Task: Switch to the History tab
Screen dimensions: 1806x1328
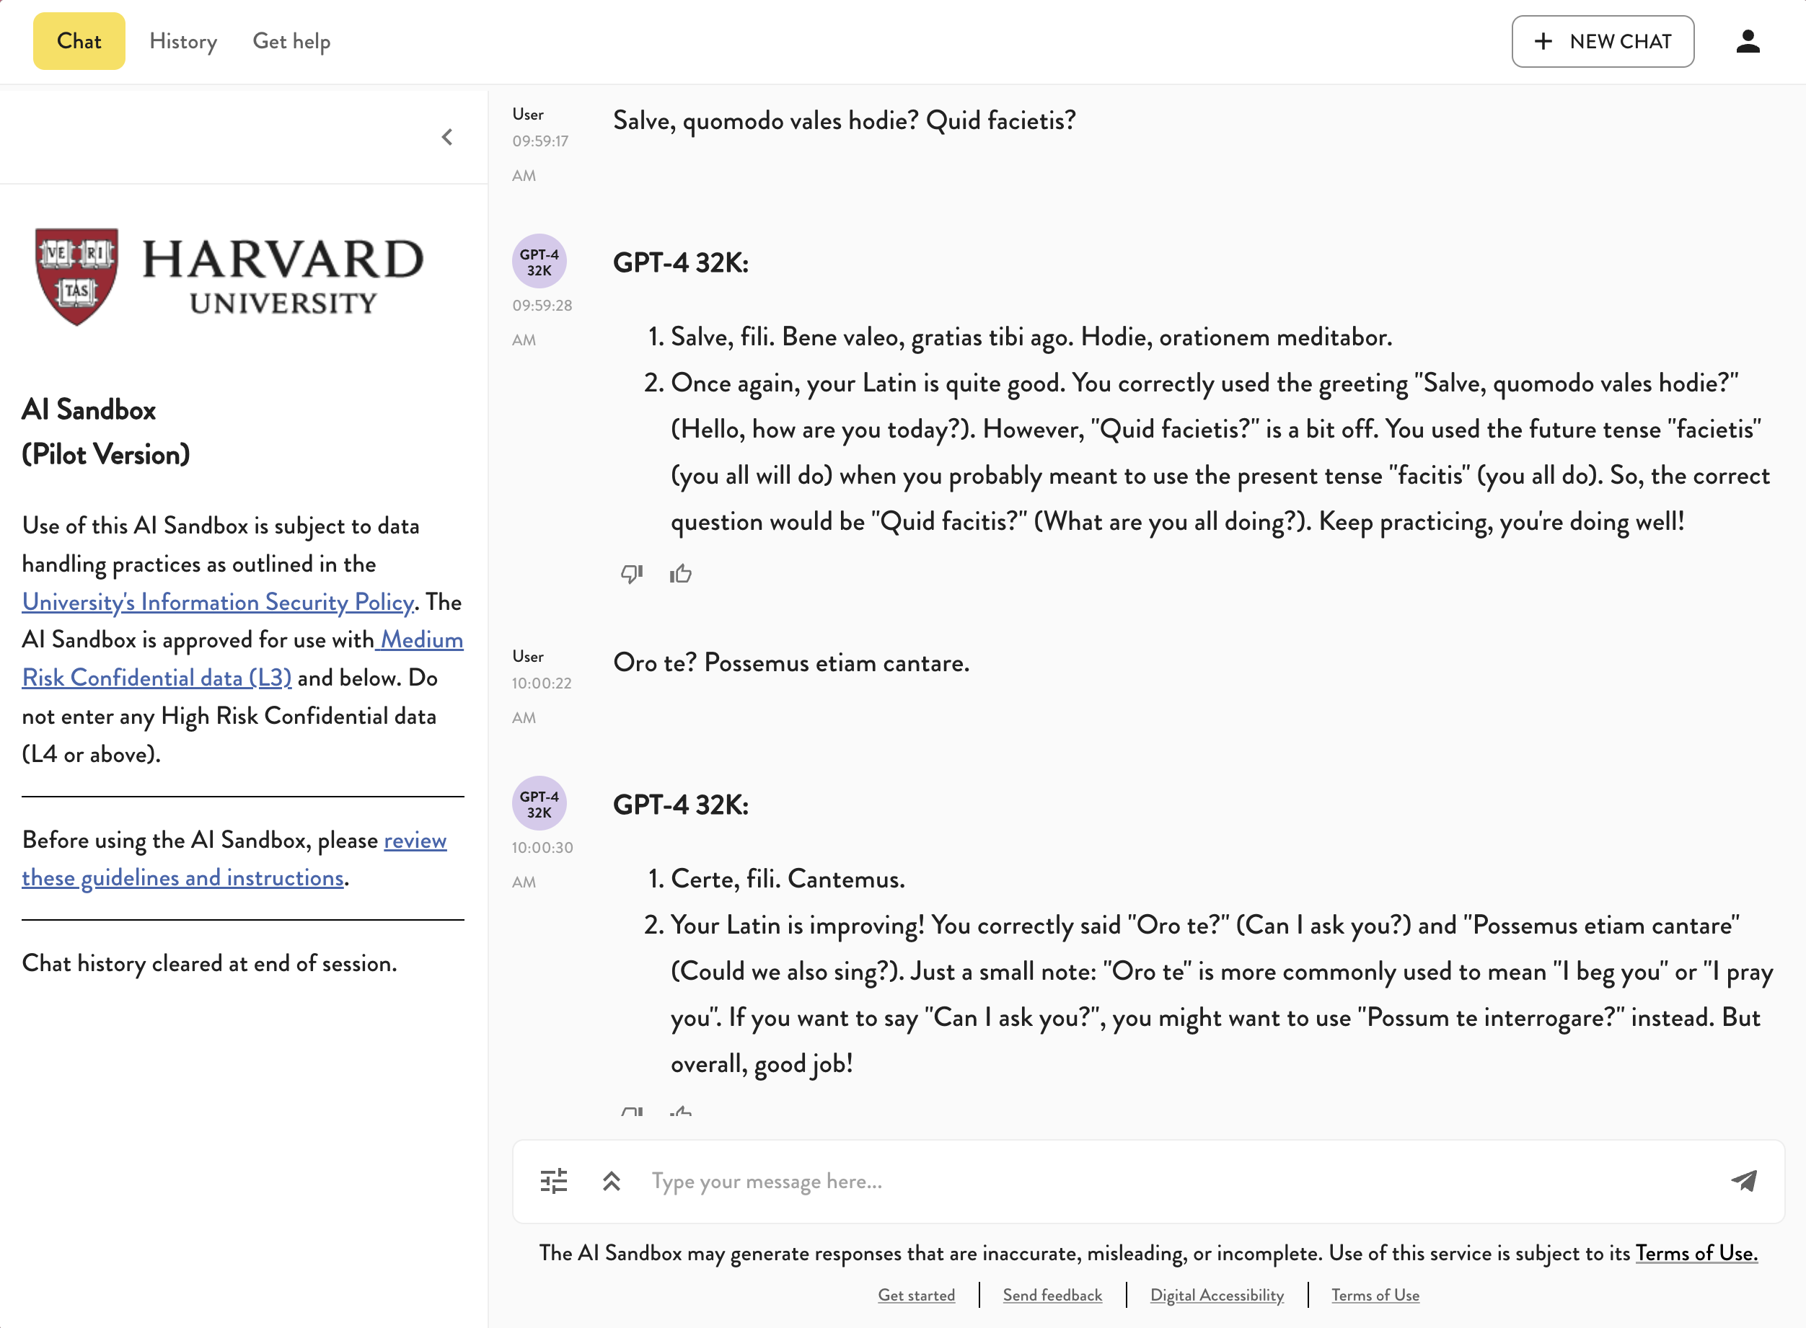Action: coord(183,41)
